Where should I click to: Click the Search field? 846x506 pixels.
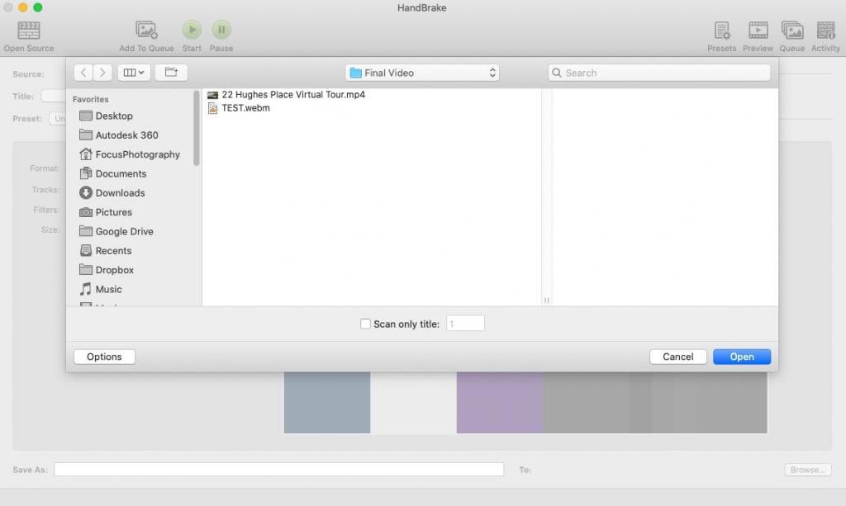point(659,73)
